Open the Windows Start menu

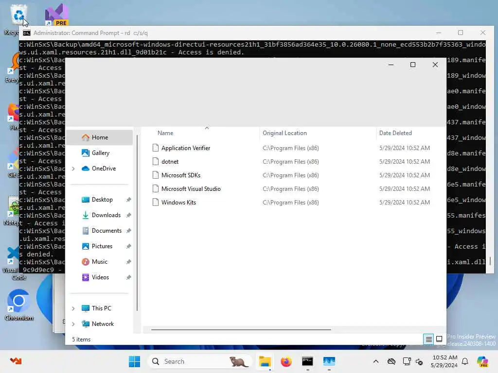click(134, 361)
